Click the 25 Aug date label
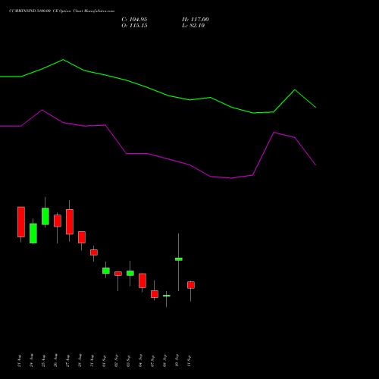This screenshot has height=379, width=379. point(44,361)
